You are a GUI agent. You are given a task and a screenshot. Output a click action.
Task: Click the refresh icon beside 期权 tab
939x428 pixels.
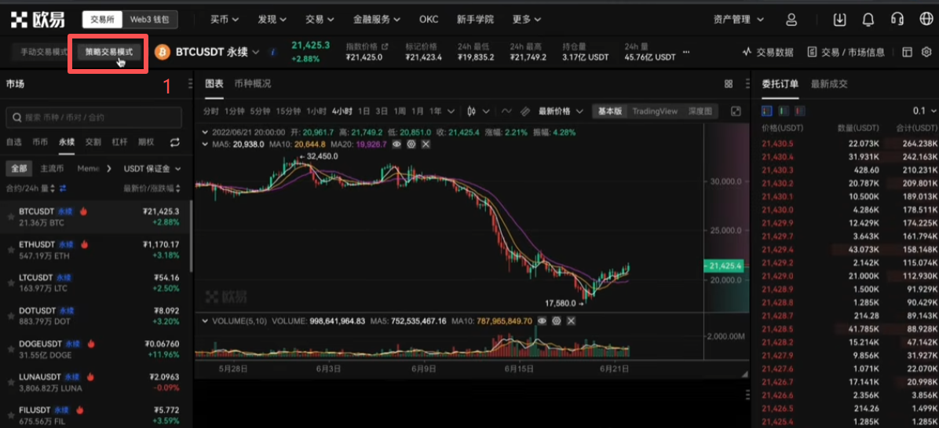tap(175, 142)
